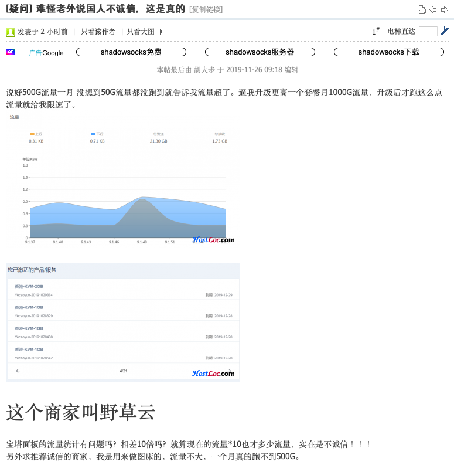Image resolution: width=454 pixels, height=475 pixels.
Task: Open the shadowsocks免费 ad button
Action: click(131, 52)
